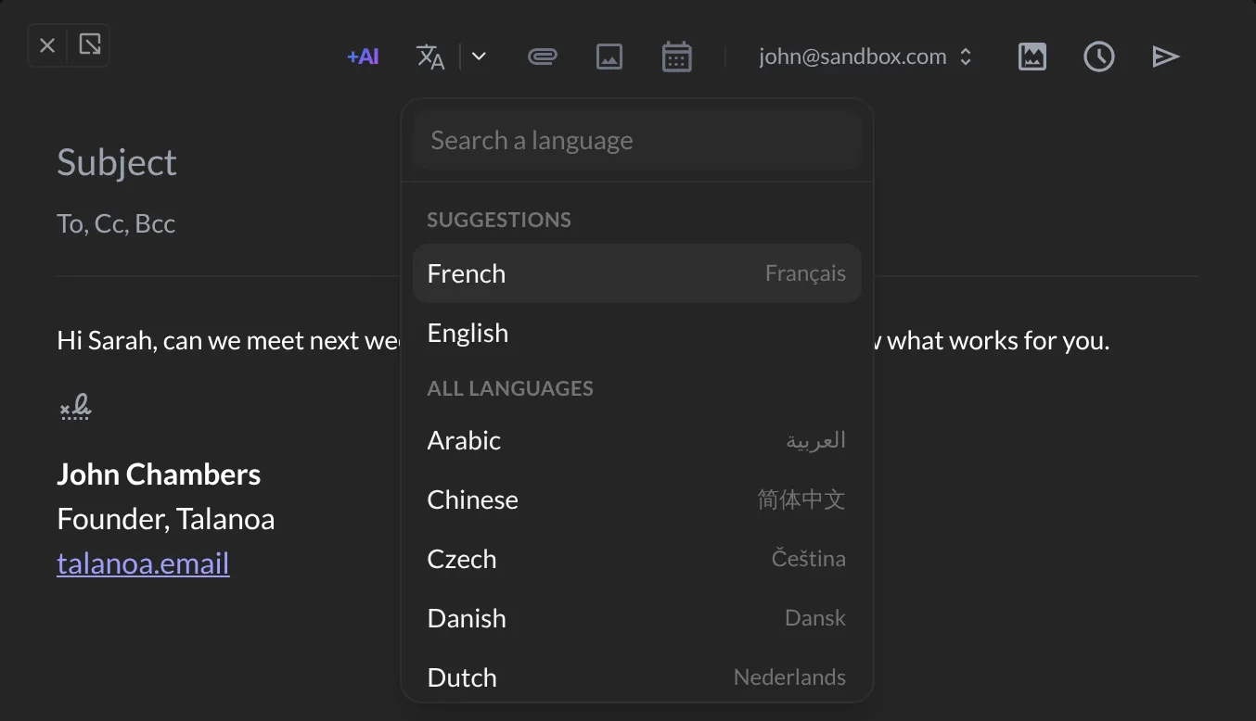Click the To, Cc, Bcc recipients field
The width and height of the screenshot is (1256, 721).
(116, 223)
